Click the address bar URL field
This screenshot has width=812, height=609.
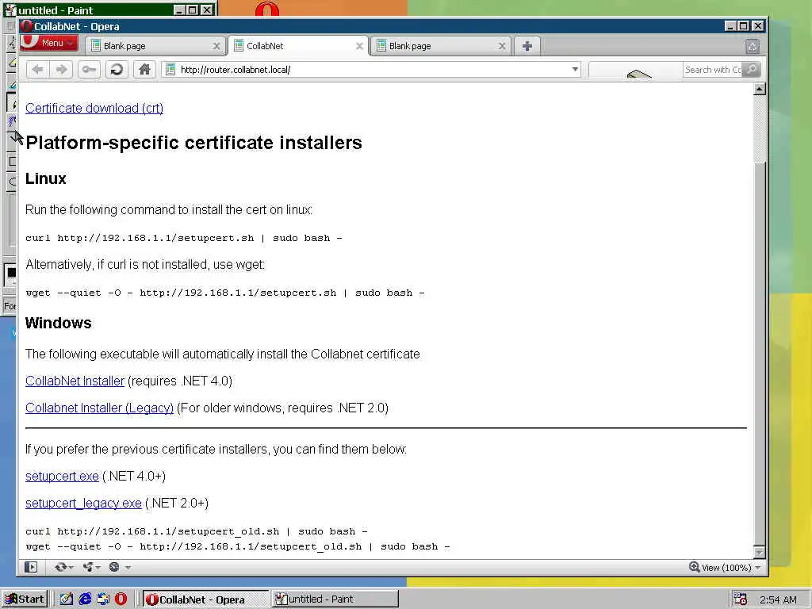click(370, 70)
